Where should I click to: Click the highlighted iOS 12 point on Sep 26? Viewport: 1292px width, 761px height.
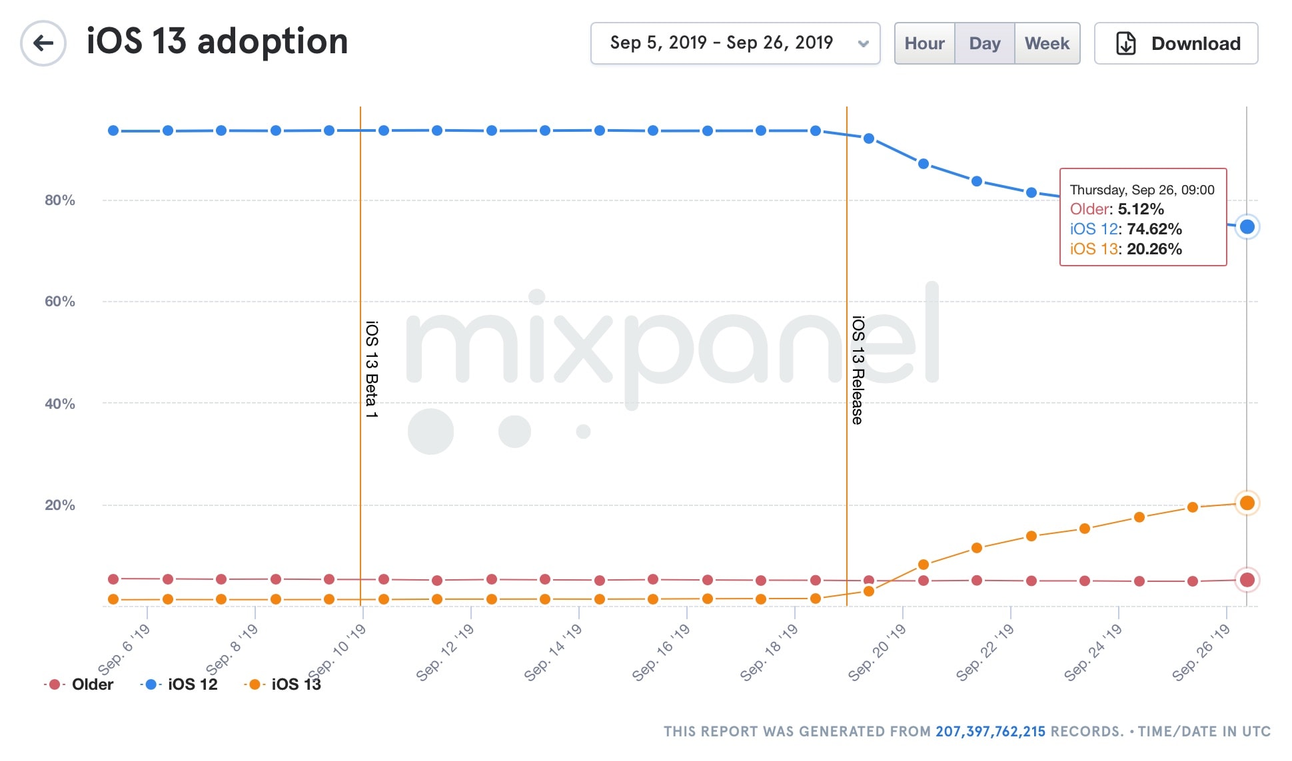coord(1247,227)
